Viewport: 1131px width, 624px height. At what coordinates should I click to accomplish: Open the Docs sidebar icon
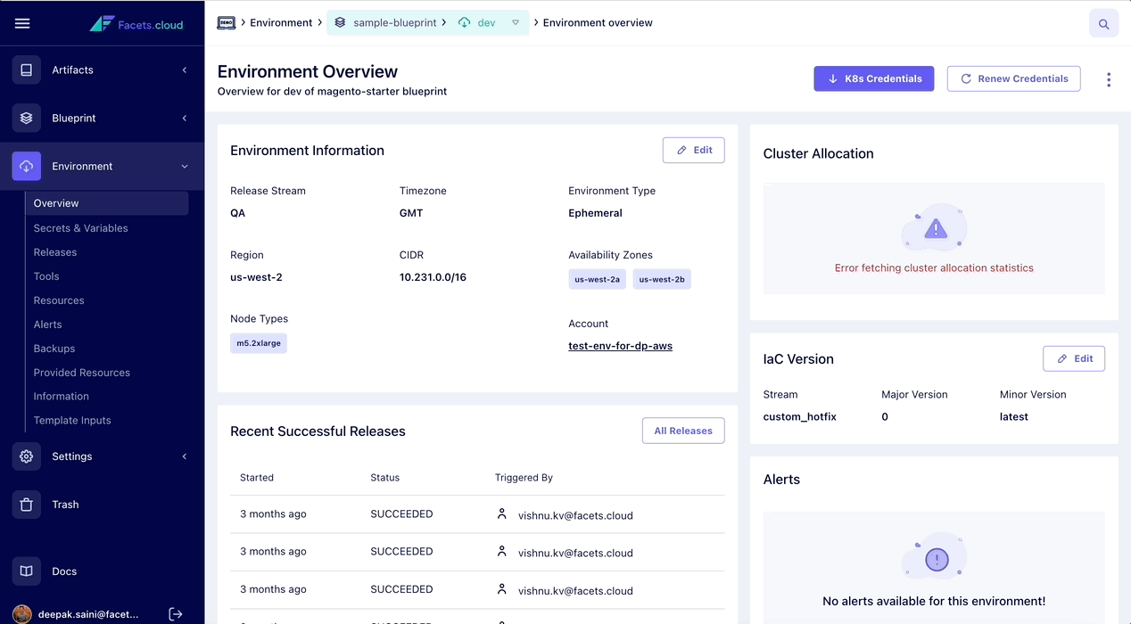[26, 571]
